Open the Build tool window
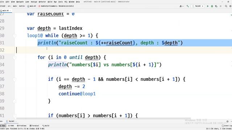The image size is (232, 130). (46, 126)
